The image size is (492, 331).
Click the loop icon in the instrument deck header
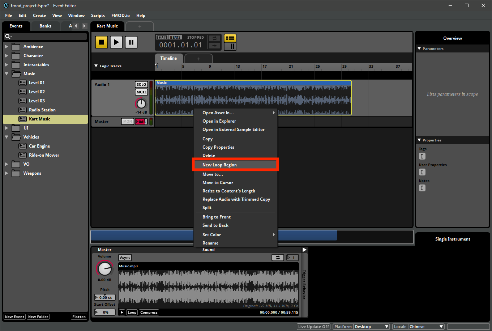pos(278,257)
